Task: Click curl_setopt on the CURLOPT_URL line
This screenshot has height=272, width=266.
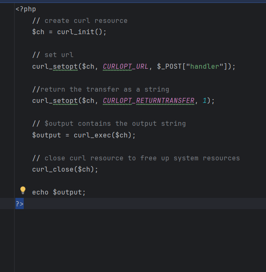Action: [x=55, y=66]
